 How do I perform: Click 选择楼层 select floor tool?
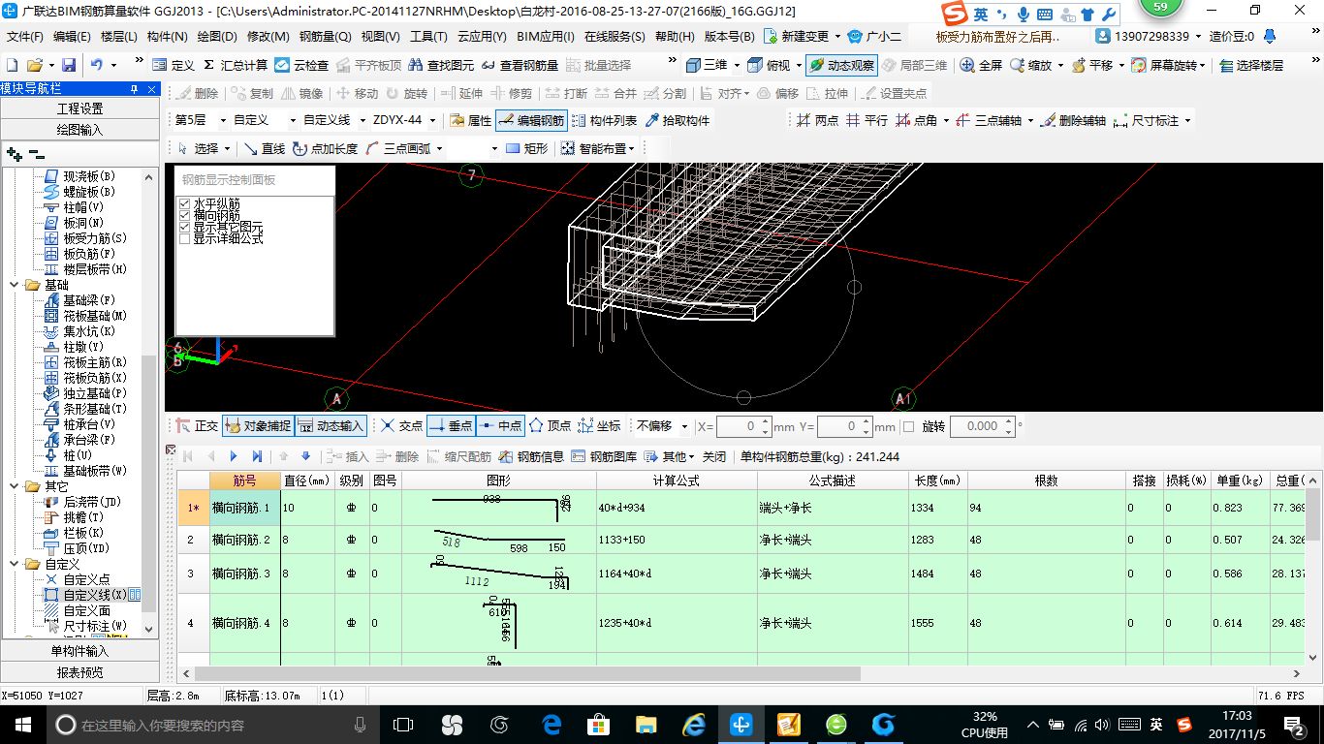(1251, 65)
